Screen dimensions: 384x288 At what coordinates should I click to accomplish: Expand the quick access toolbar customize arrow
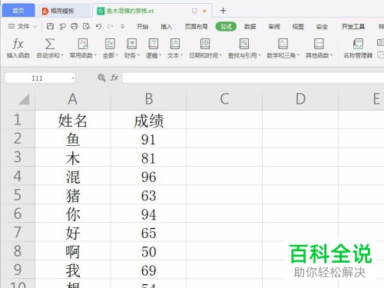(123, 26)
